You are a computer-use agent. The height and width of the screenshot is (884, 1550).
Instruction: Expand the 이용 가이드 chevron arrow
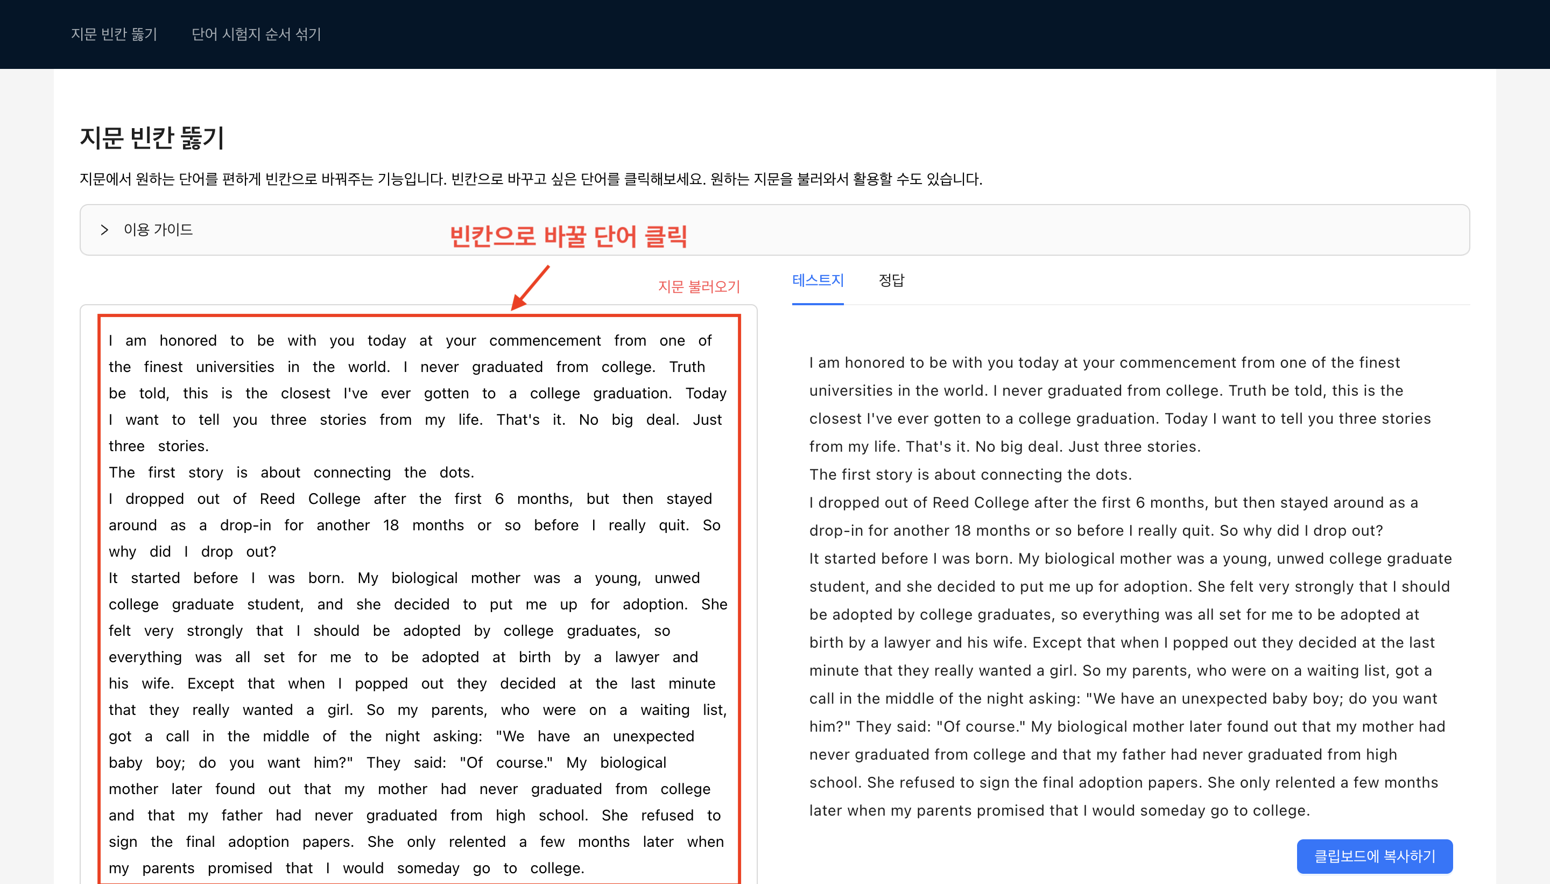pos(104,229)
